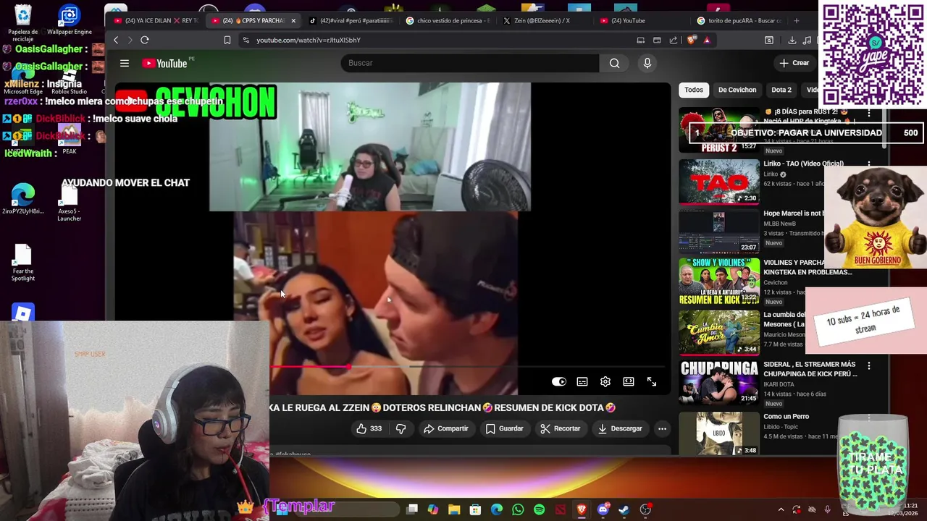Select the De Cevichon filter chip
Screen dimensions: 927x521
coord(737,90)
